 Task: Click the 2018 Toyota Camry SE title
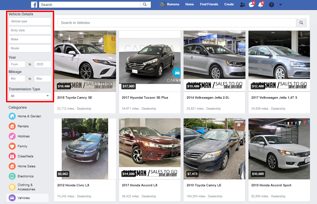[x=75, y=98]
